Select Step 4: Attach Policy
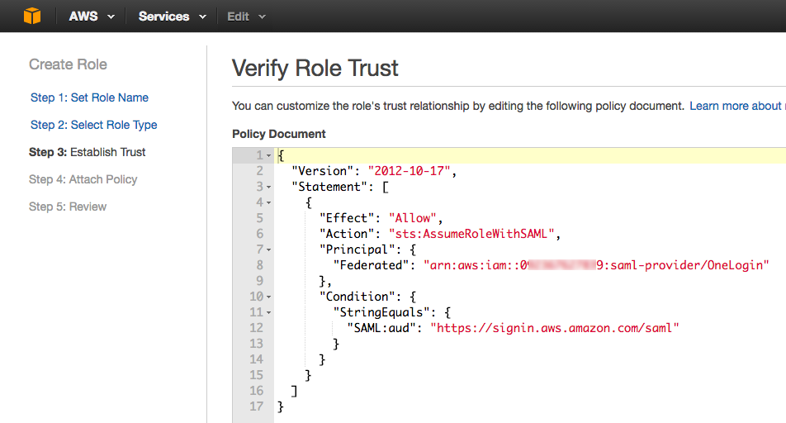 [83, 179]
